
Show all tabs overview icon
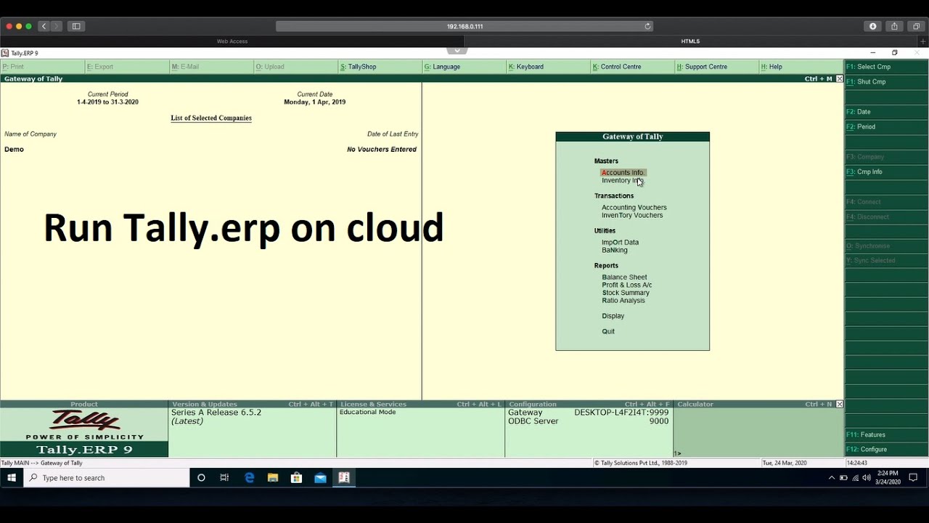click(916, 26)
